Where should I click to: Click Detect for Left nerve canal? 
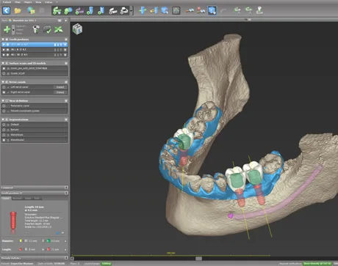pyautogui.click(x=60, y=87)
